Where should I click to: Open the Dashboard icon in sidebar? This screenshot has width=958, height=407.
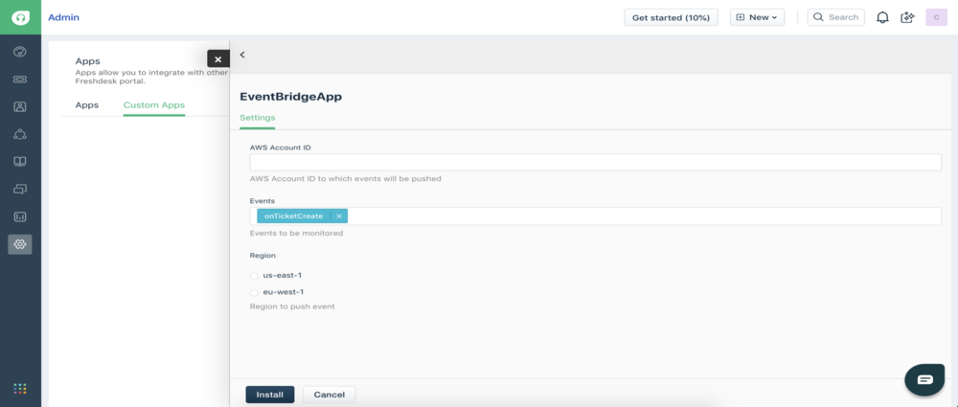click(20, 51)
